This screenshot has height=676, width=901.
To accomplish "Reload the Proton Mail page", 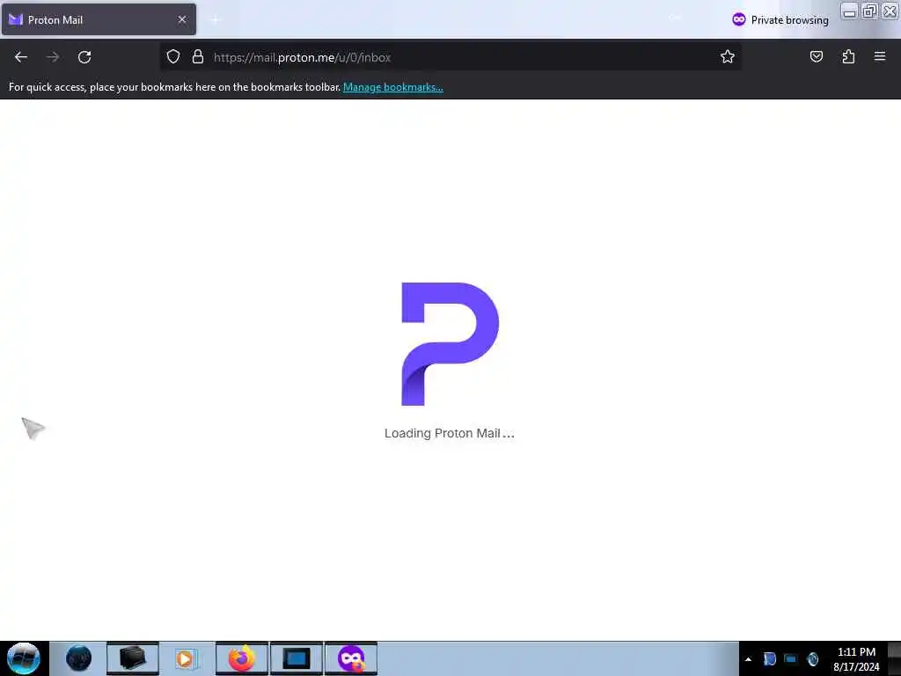I will click(84, 57).
